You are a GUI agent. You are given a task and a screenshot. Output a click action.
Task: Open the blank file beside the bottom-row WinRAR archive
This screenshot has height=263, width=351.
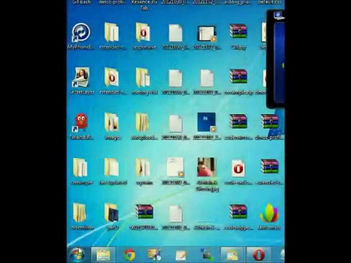click(x=175, y=214)
